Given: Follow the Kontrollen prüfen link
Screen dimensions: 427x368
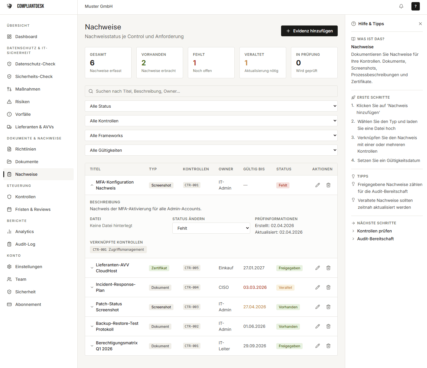Looking at the screenshot, I should click(374, 231).
